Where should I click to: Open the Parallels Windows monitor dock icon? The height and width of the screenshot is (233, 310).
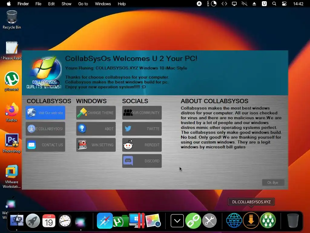point(137,221)
